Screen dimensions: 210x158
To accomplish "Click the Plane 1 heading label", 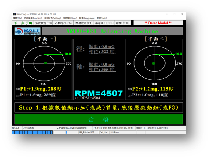I will [x=45, y=39].
